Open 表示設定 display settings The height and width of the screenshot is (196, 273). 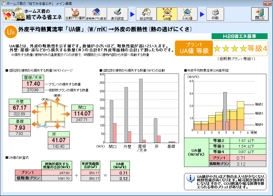click(117, 14)
